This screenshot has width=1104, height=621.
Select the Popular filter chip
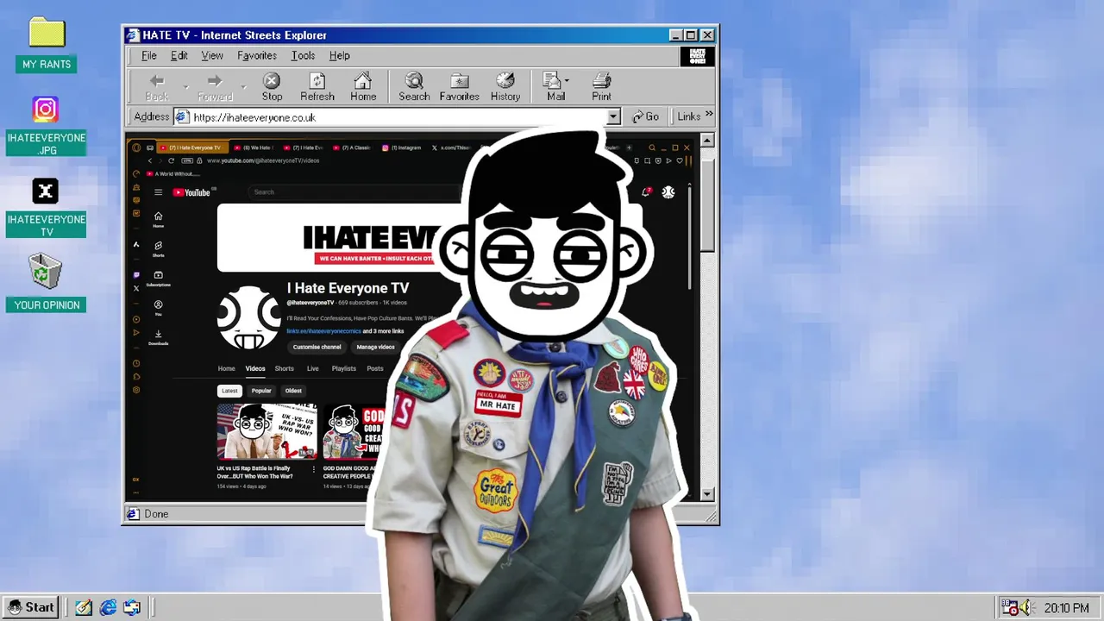click(x=261, y=391)
